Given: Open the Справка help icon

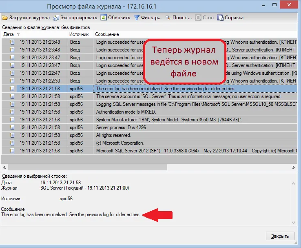Looking at the screenshot, I should (220, 18).
